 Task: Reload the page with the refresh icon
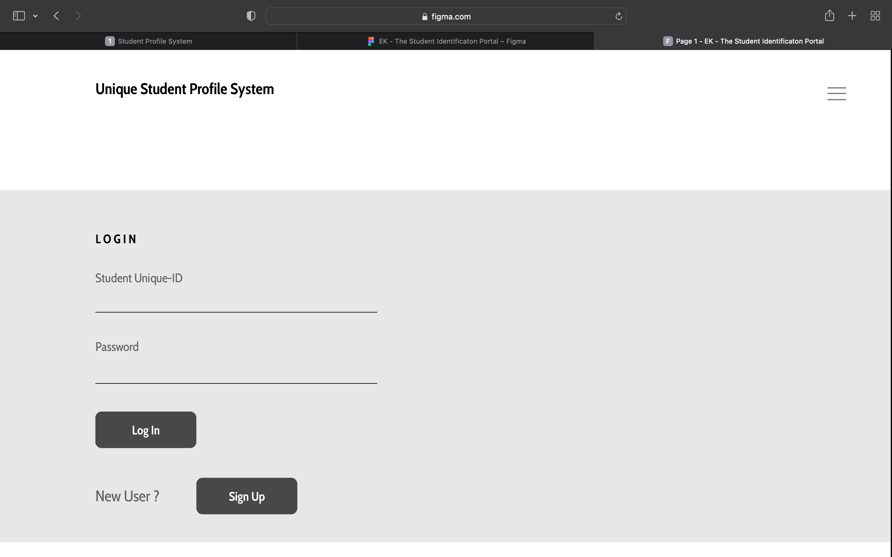(619, 16)
